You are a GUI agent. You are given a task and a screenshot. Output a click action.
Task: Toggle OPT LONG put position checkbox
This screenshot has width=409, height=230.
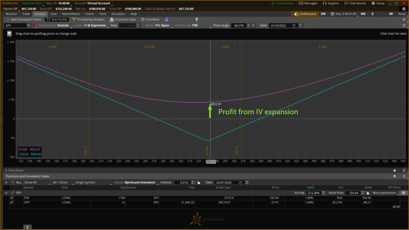coord(12,202)
